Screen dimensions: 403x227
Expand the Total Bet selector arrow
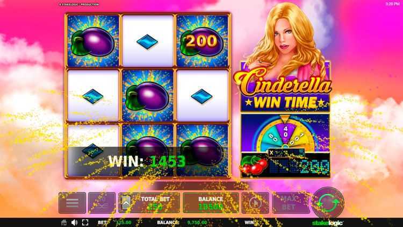(126, 203)
